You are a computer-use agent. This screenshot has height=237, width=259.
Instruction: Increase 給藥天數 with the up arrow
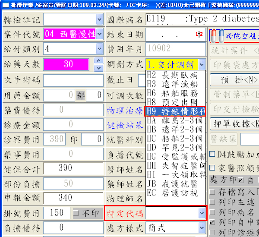coord(99,61)
